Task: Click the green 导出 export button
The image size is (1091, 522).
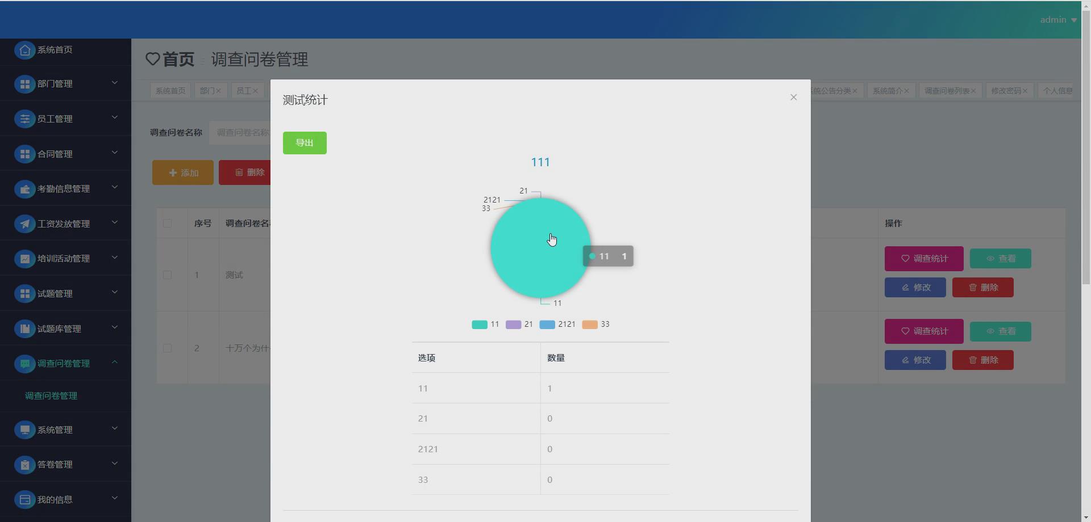Action: click(305, 143)
